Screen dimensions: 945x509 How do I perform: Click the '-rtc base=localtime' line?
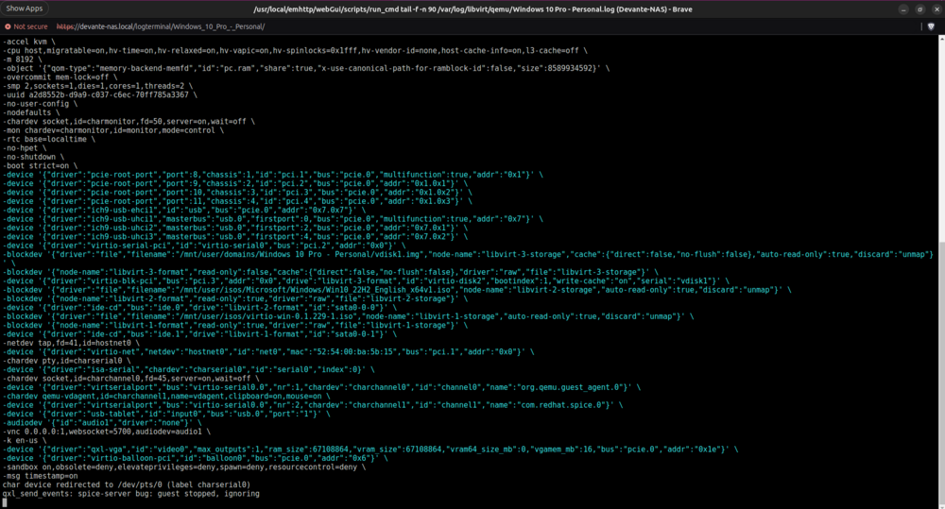click(49, 139)
